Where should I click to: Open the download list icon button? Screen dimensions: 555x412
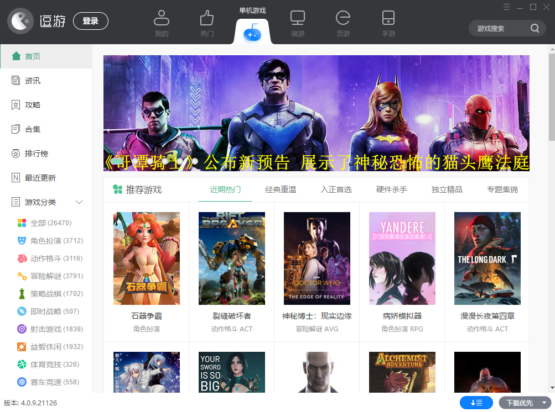point(476,403)
